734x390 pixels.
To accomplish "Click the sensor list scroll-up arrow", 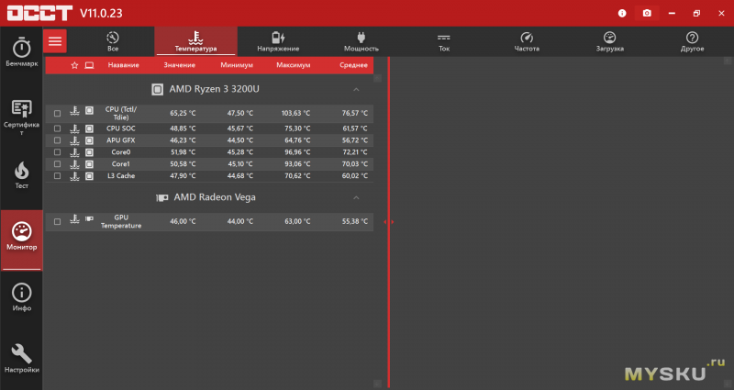I will tap(377, 78).
